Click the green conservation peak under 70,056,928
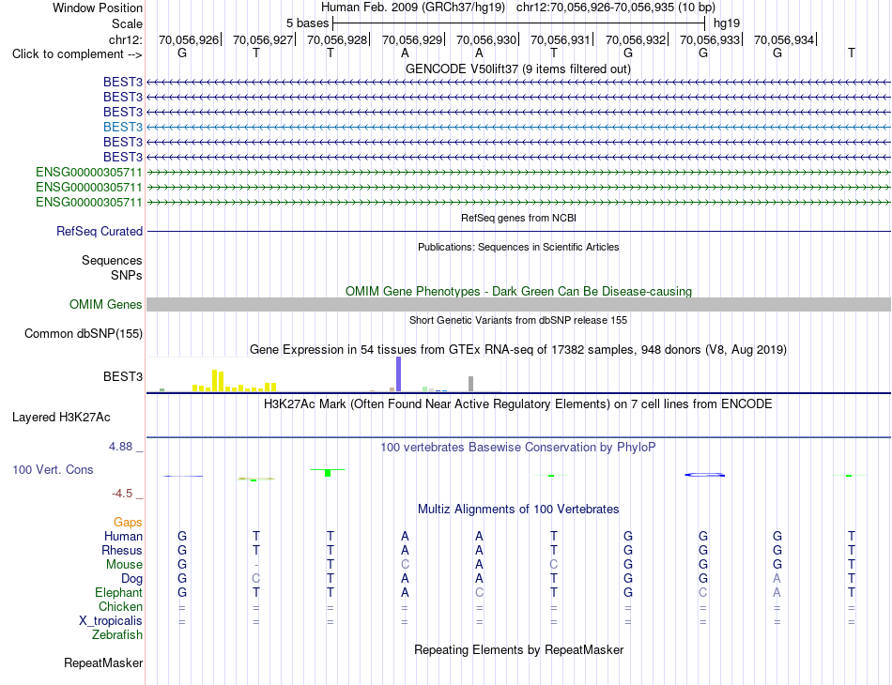Screen dimensions: 892x685 (328, 472)
